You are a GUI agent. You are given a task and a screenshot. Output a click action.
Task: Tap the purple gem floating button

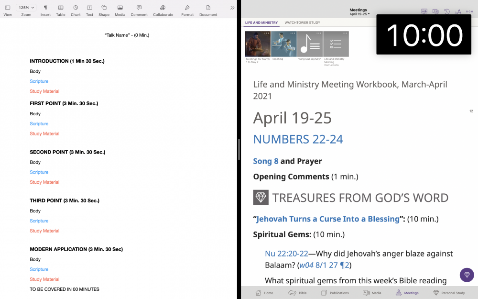467,275
